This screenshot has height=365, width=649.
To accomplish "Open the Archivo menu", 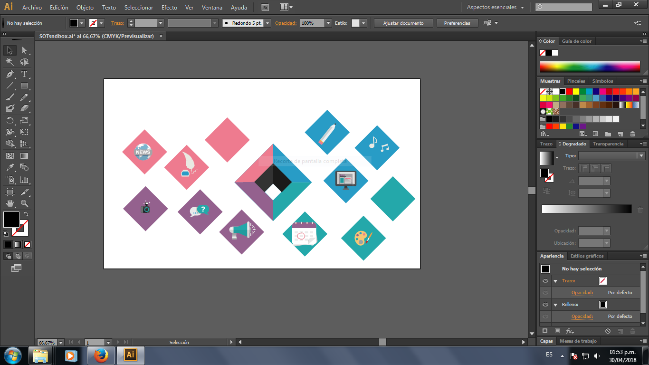I will click(x=32, y=8).
